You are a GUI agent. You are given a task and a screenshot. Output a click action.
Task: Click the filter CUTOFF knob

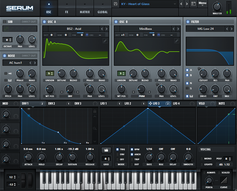pos(203,73)
